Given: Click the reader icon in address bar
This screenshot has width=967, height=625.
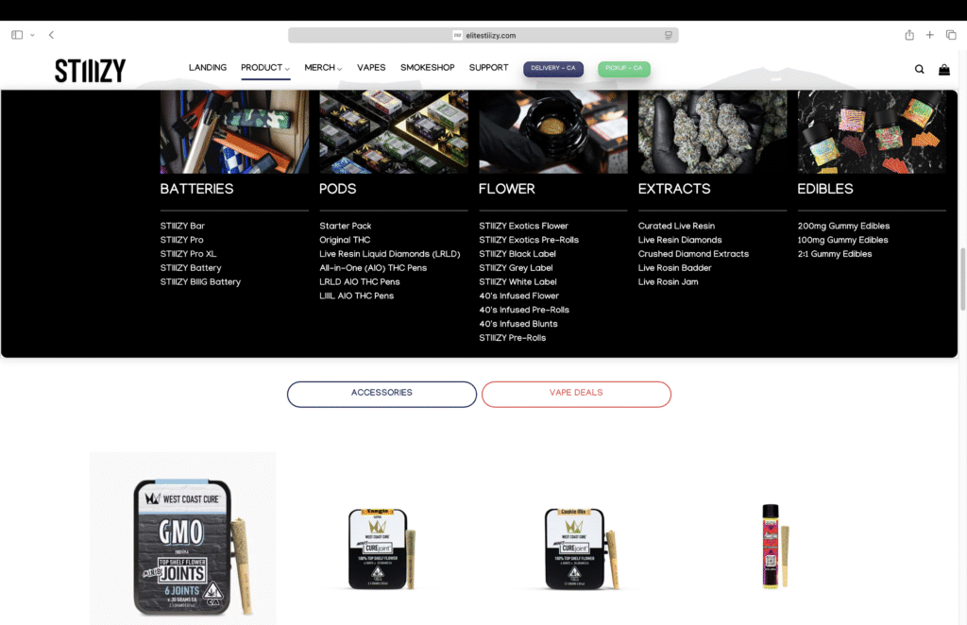Looking at the screenshot, I should click(669, 35).
